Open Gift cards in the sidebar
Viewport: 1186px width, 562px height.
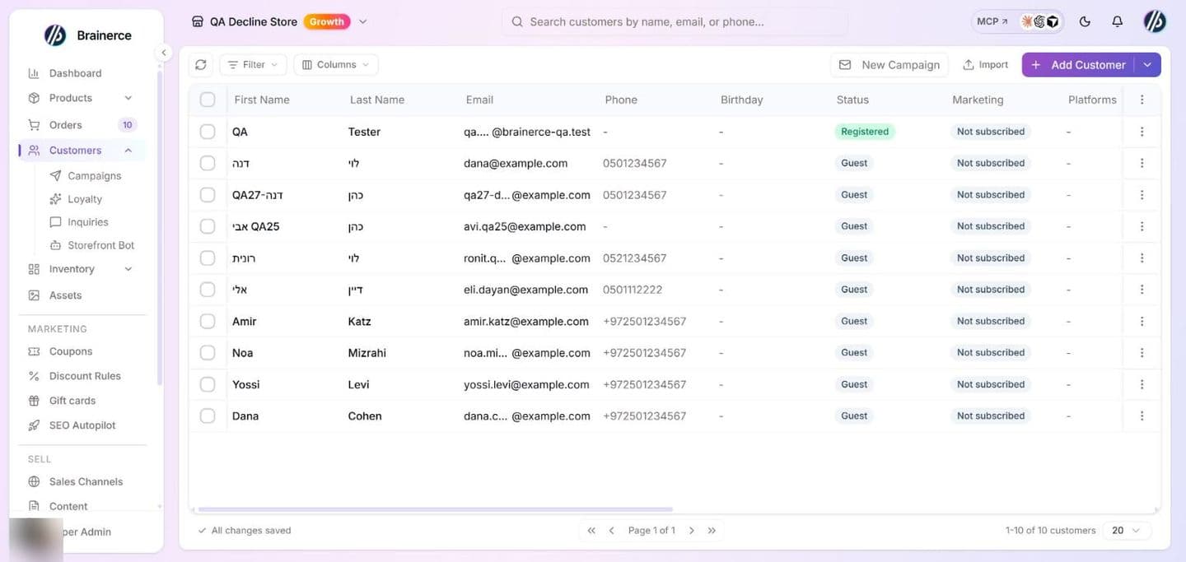pos(72,401)
